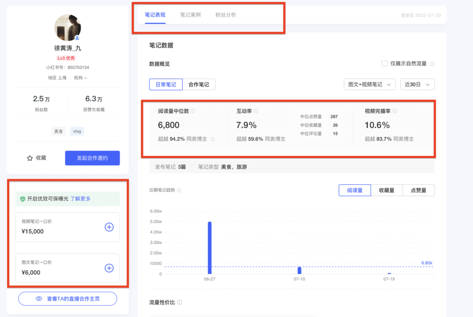Click the star icon next to 收藏
The height and width of the screenshot is (317, 473).
[x=30, y=158]
